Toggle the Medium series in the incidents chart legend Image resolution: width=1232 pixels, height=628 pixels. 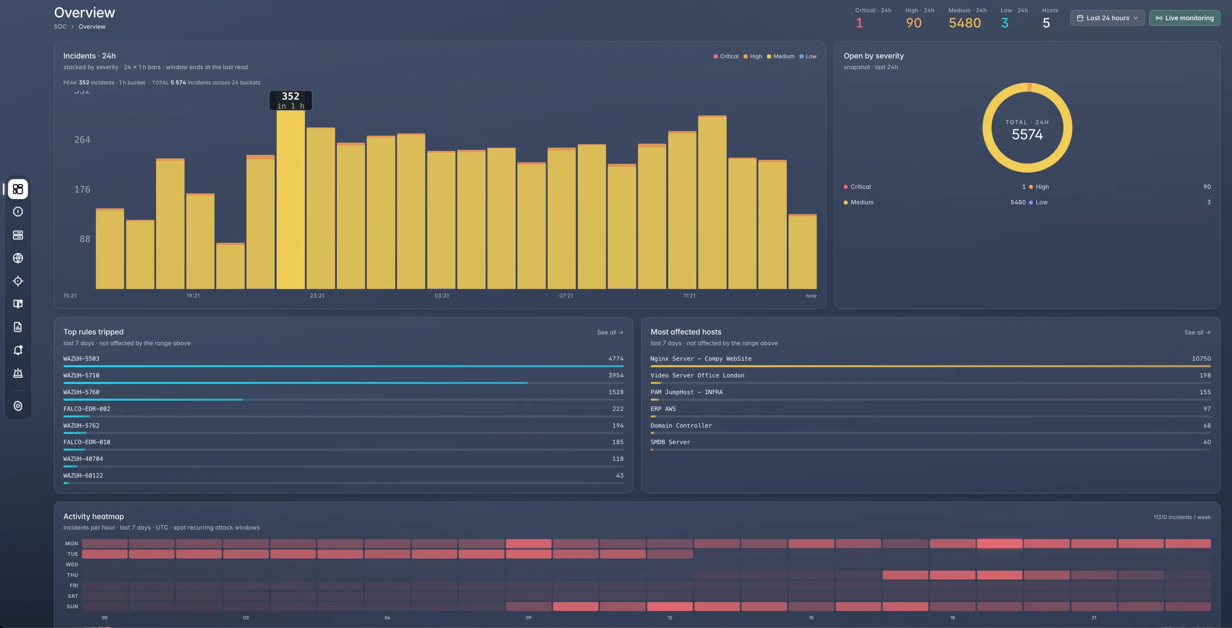pyautogui.click(x=781, y=56)
